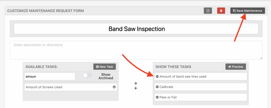Click the description textarea resize handle

261,58
